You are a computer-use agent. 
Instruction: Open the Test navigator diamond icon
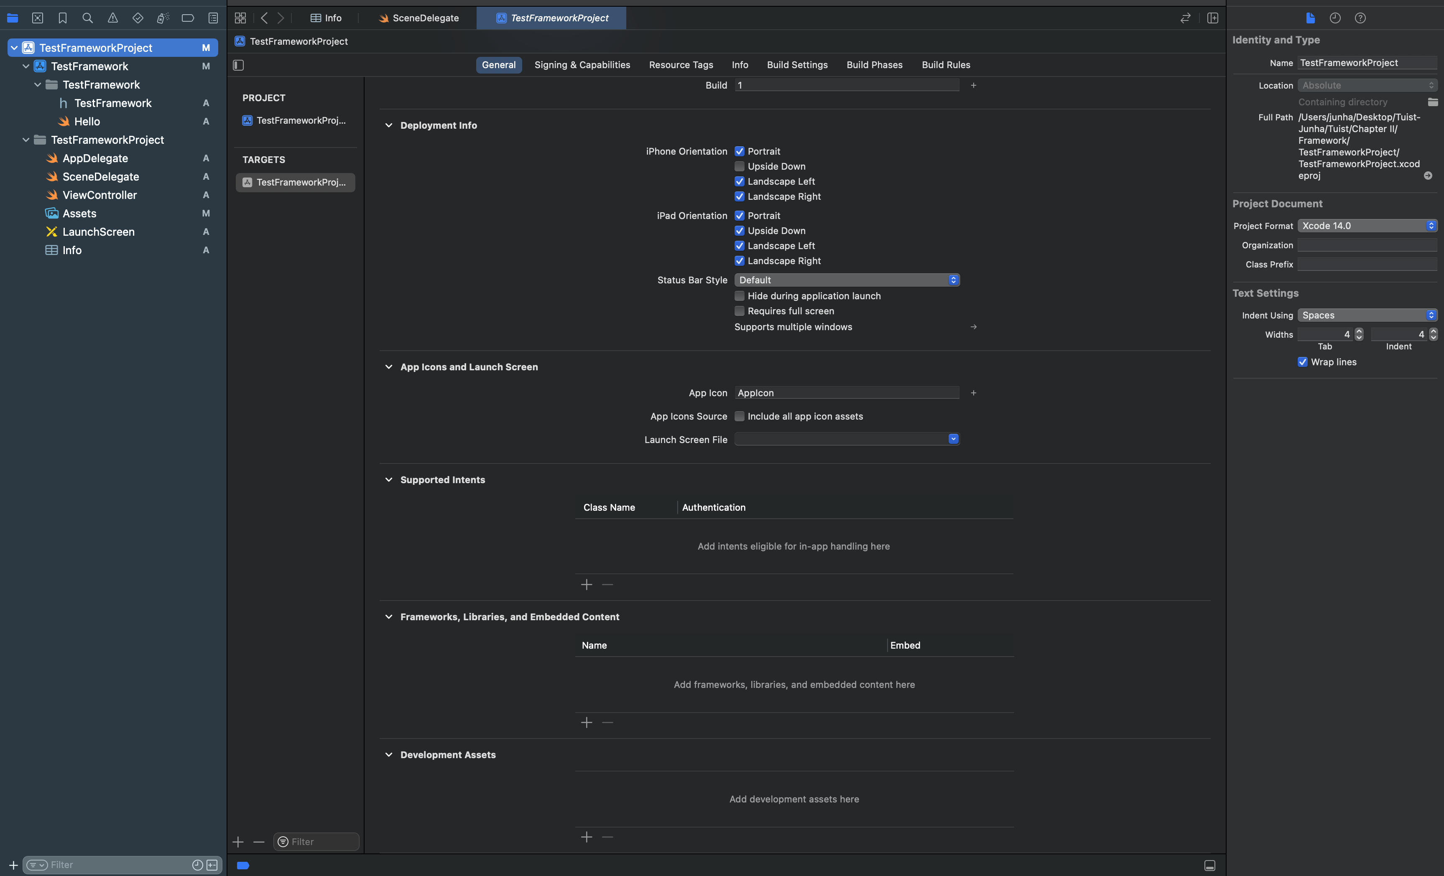click(x=138, y=18)
